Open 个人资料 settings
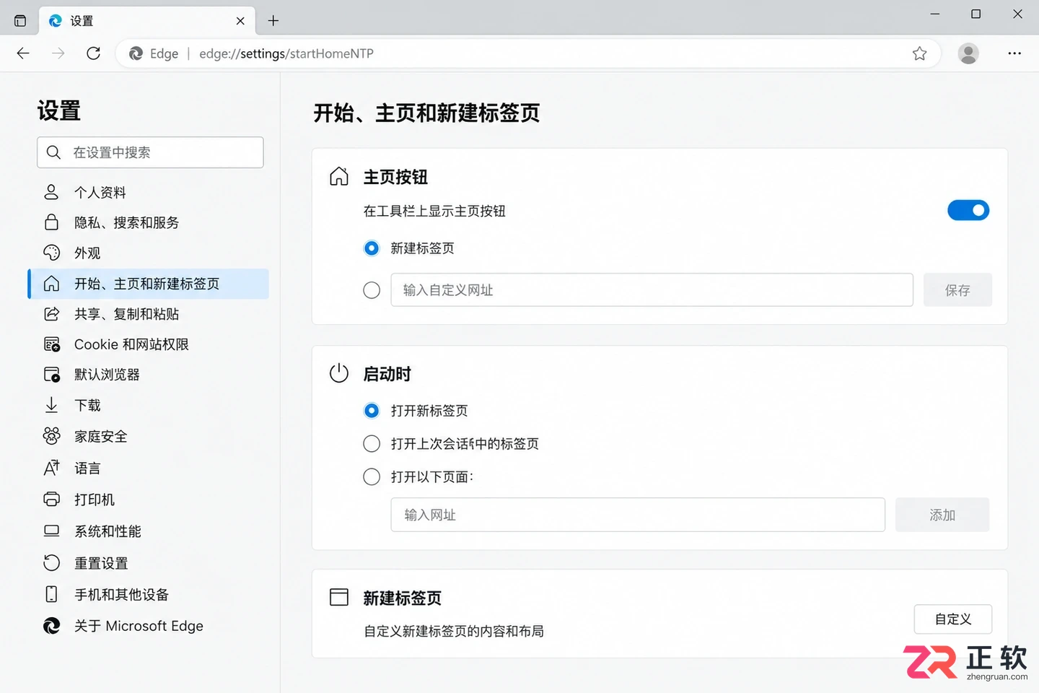Screen dimensions: 1039x693 [x=149, y=193]
